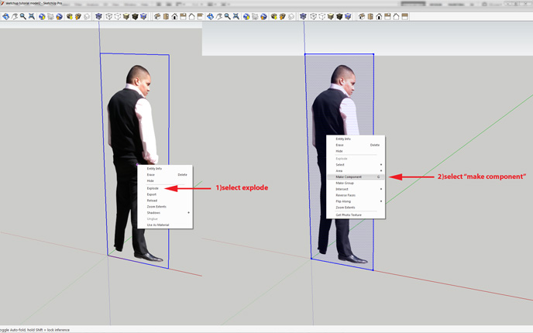Click the Zoom Extents icon in the right screenshot's toolbar
533x333 pixels.
click(236, 16)
